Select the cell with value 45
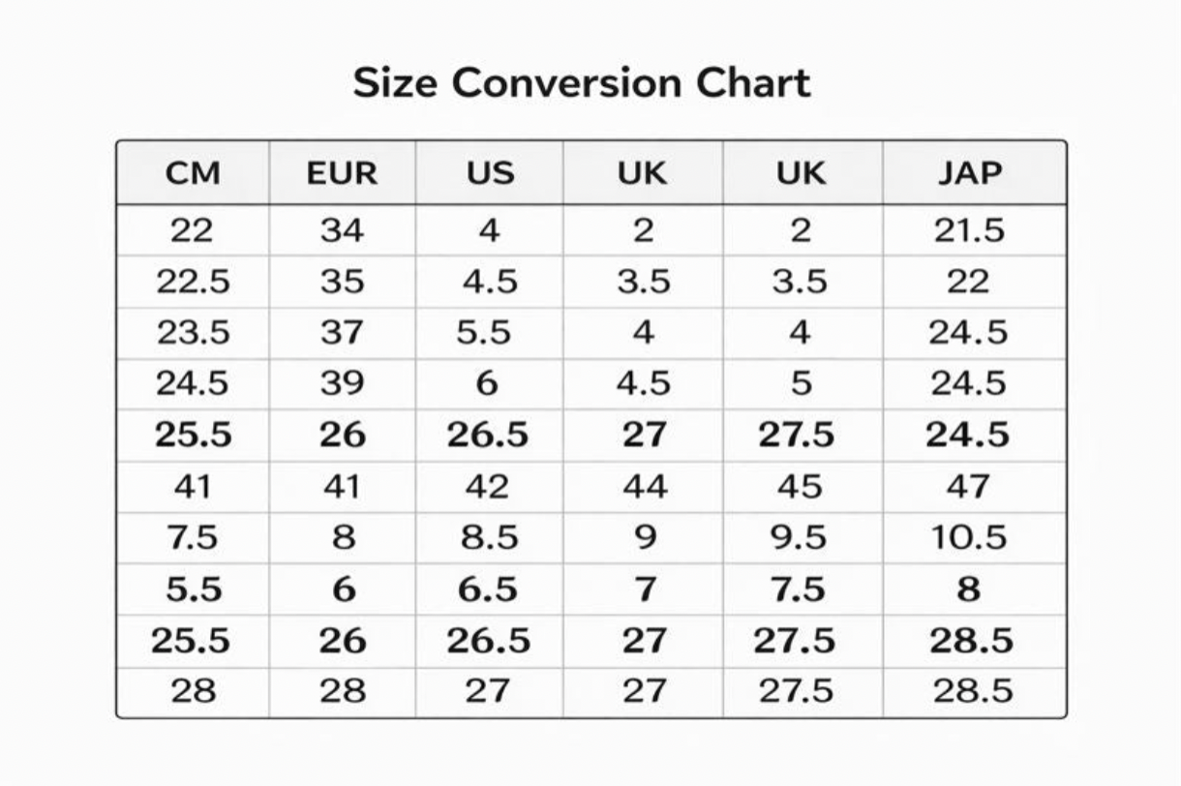The height and width of the screenshot is (786, 1181). pos(799,486)
